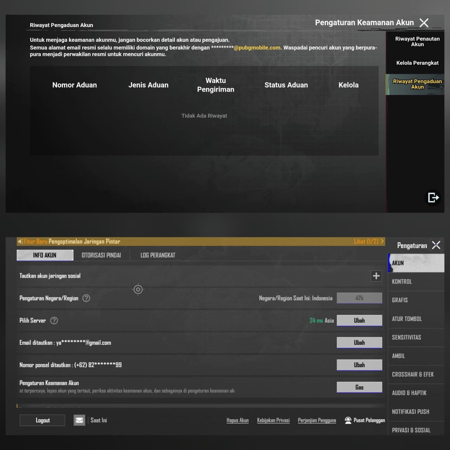Open SENSITIVITAS settings category
450x450 pixels.
click(416, 337)
